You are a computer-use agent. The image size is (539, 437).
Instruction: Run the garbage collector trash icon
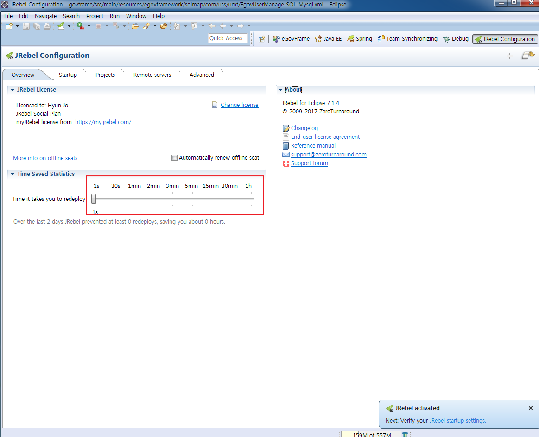click(405, 434)
